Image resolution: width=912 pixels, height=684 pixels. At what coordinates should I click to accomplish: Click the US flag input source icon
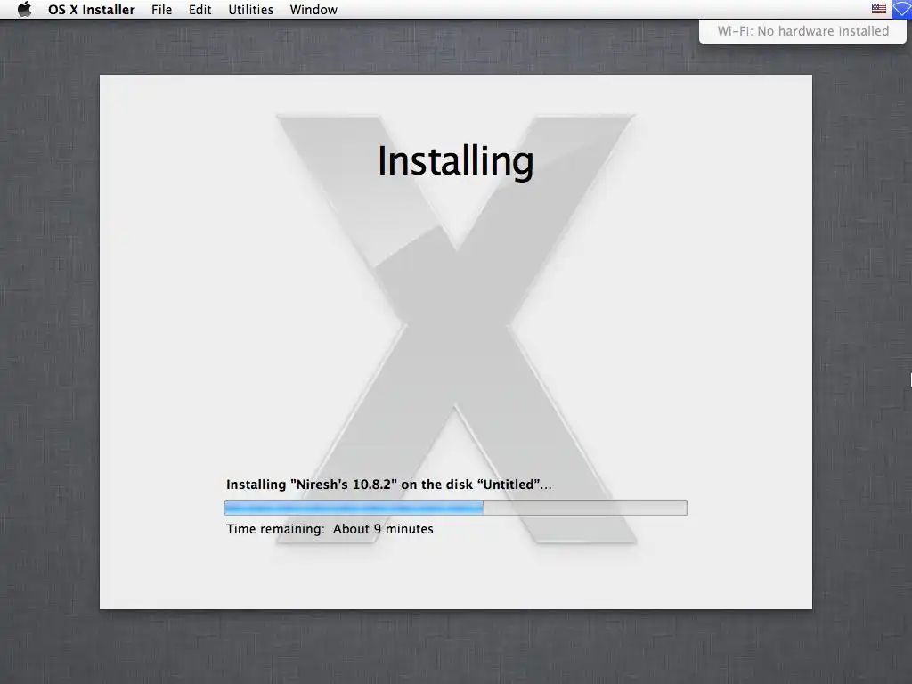coord(879,9)
